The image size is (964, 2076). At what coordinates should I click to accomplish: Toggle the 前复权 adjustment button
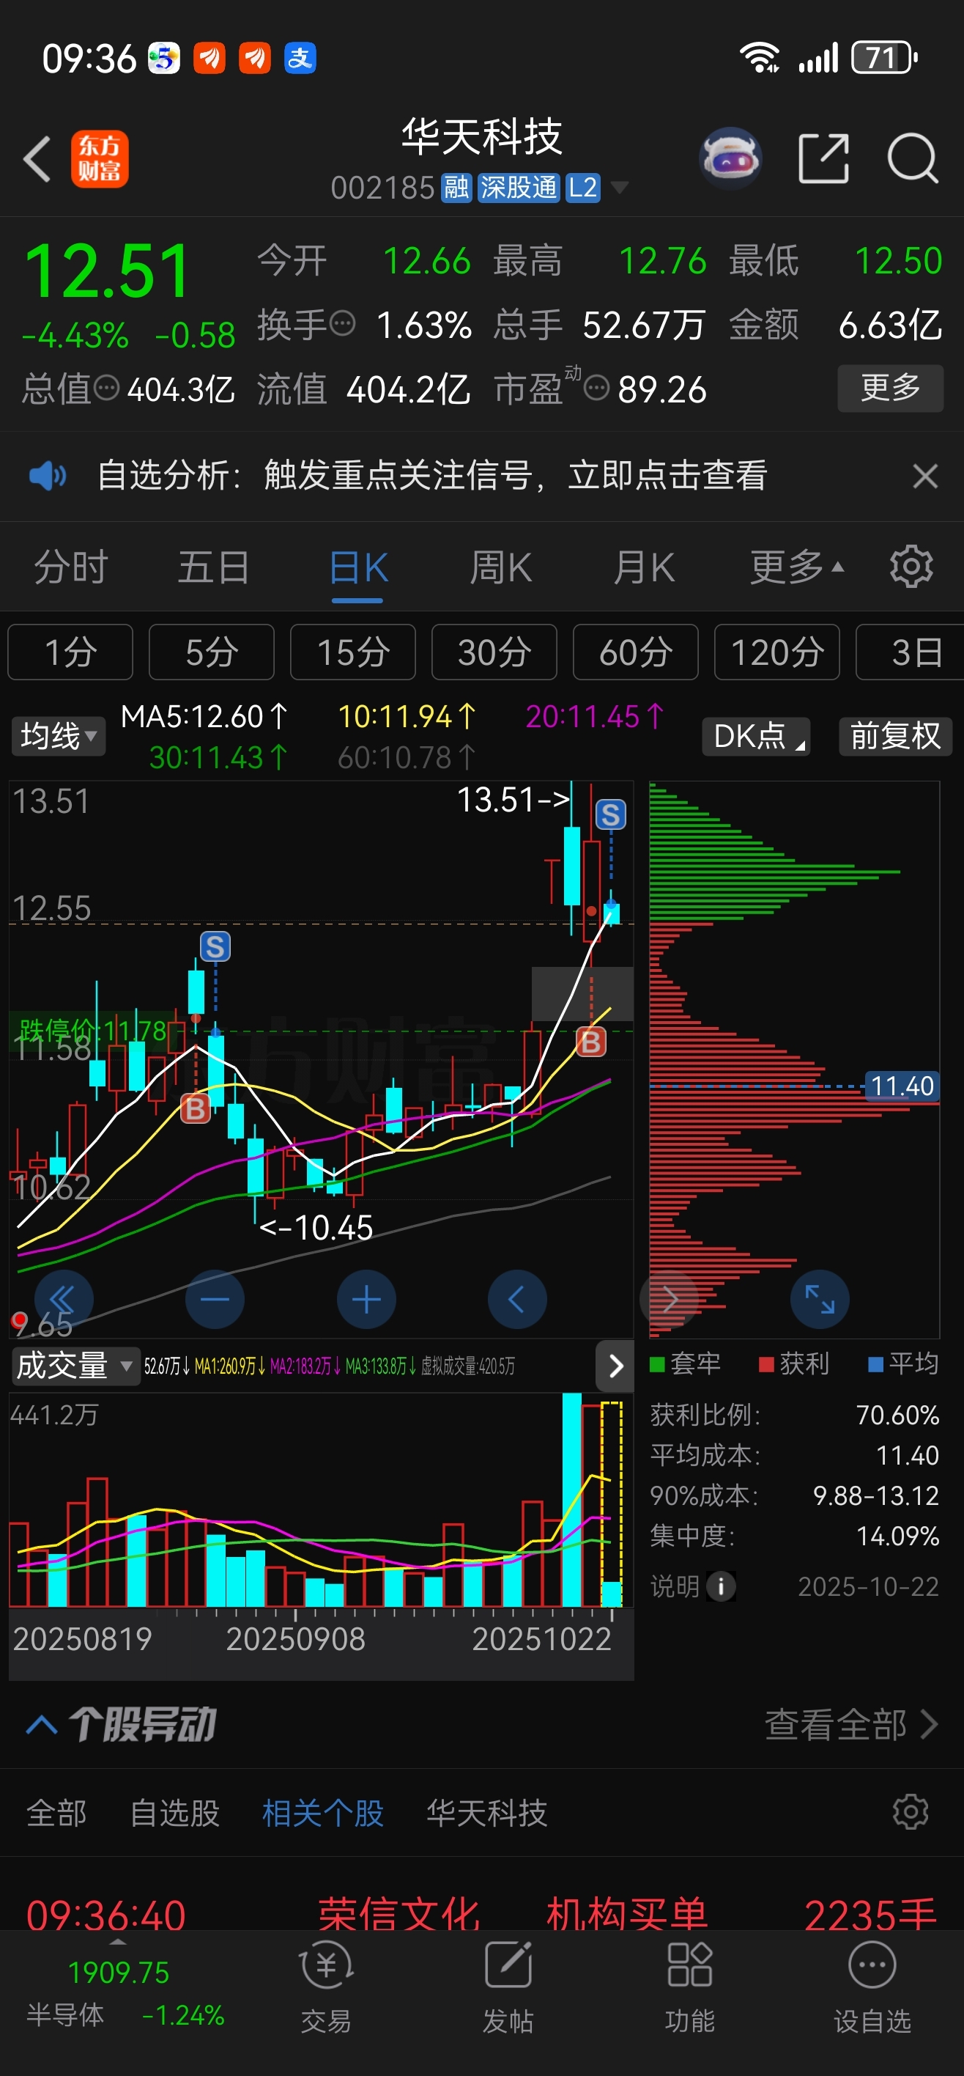(896, 736)
